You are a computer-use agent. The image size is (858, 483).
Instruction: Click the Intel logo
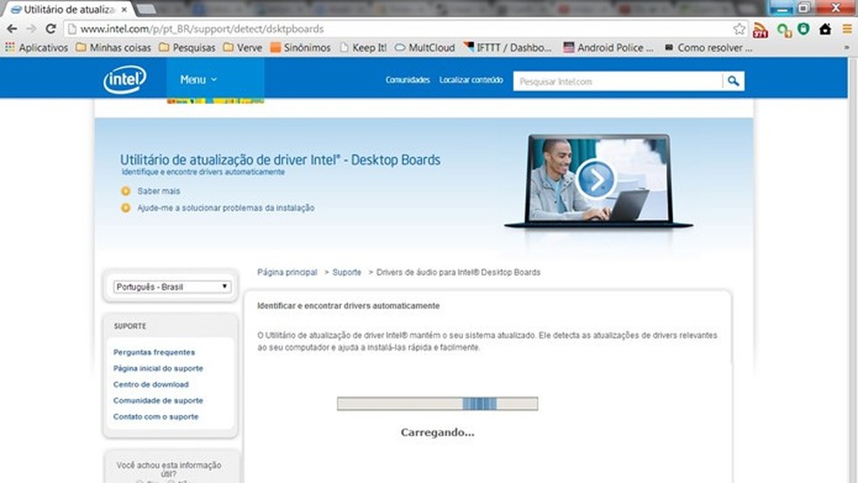pos(126,79)
